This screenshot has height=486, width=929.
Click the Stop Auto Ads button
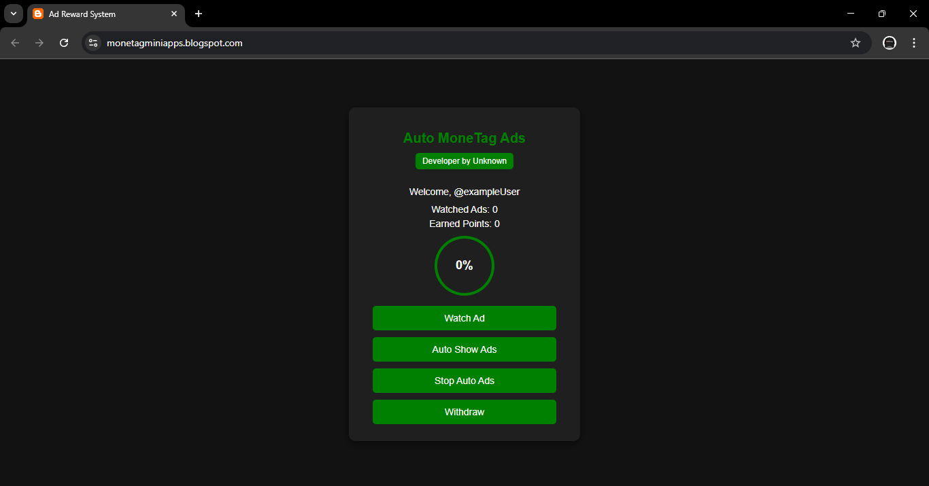[x=464, y=380]
